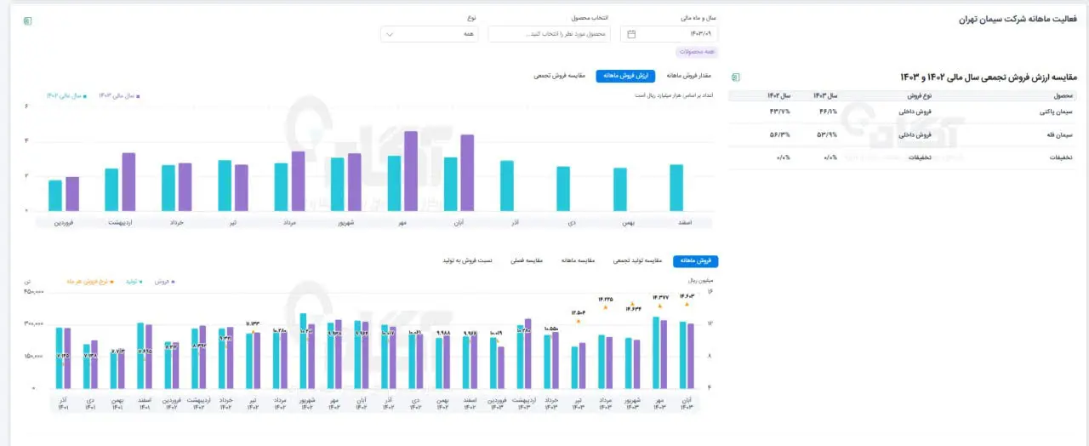Click the product selection input field
Viewport: 1089px width, 446px height.
click(x=550, y=34)
